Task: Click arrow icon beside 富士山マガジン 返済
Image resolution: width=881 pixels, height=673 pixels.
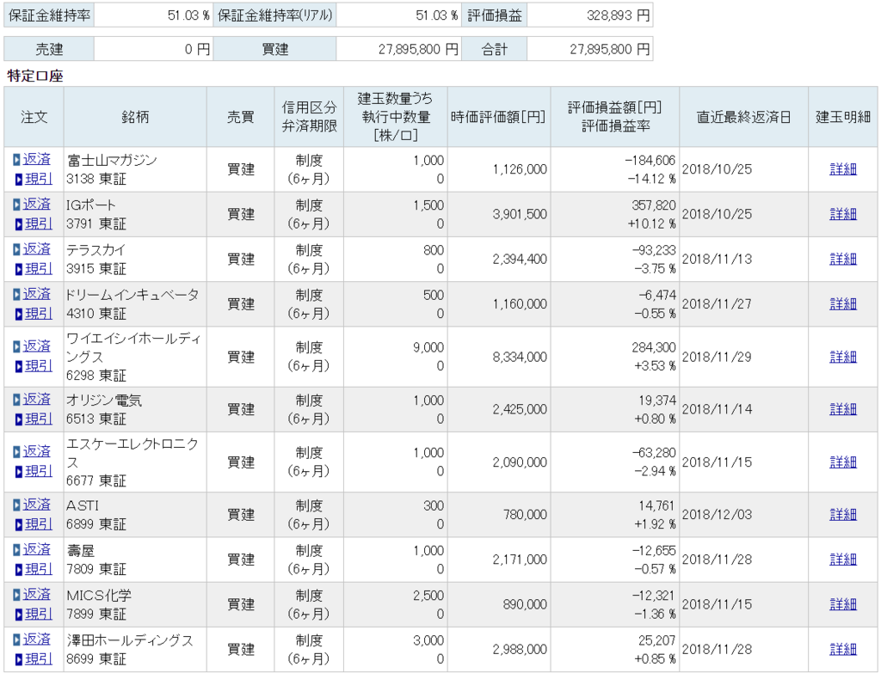Action: pyautogui.click(x=17, y=160)
